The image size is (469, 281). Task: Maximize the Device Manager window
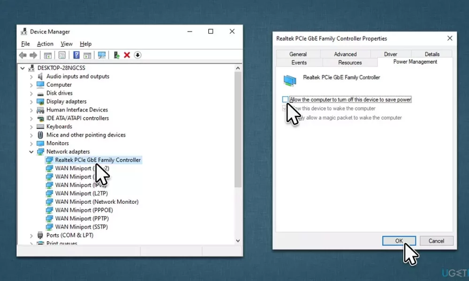click(x=211, y=31)
